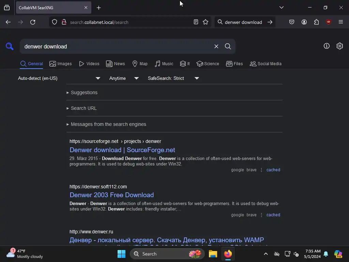Switch to the It category
349x262 pixels.
[185, 64]
